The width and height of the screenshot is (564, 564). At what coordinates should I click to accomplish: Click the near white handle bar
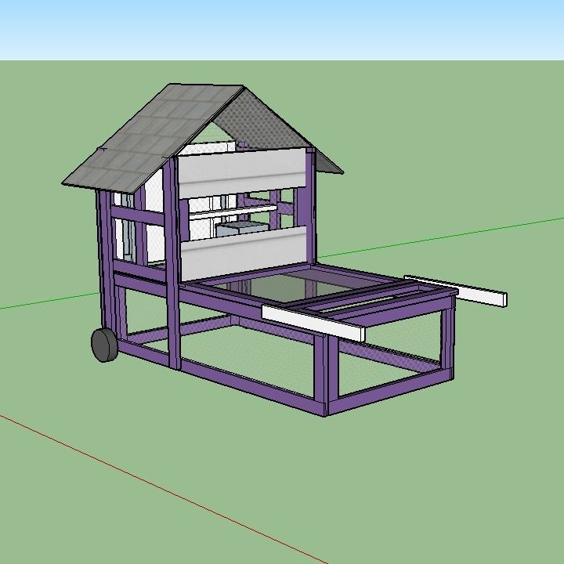[313, 322]
